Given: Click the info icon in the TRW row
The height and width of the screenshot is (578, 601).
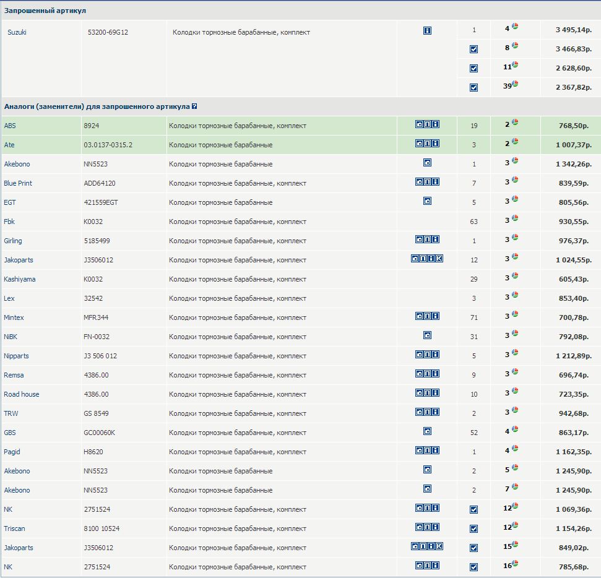Looking at the screenshot, I should pos(436,412).
